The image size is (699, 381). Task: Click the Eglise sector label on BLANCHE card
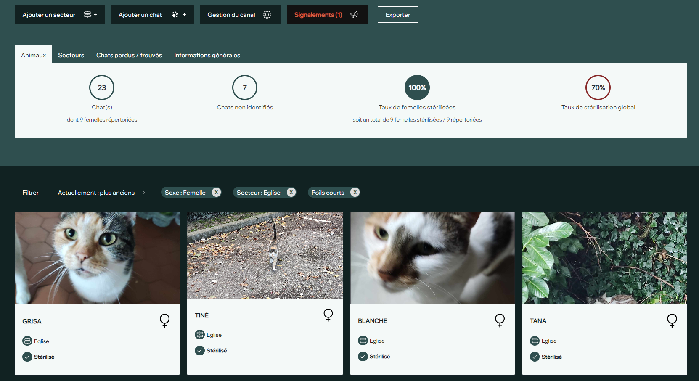pos(377,341)
